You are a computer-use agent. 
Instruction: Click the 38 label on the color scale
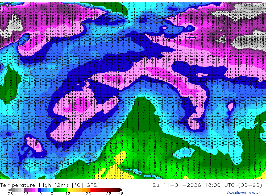109,193
